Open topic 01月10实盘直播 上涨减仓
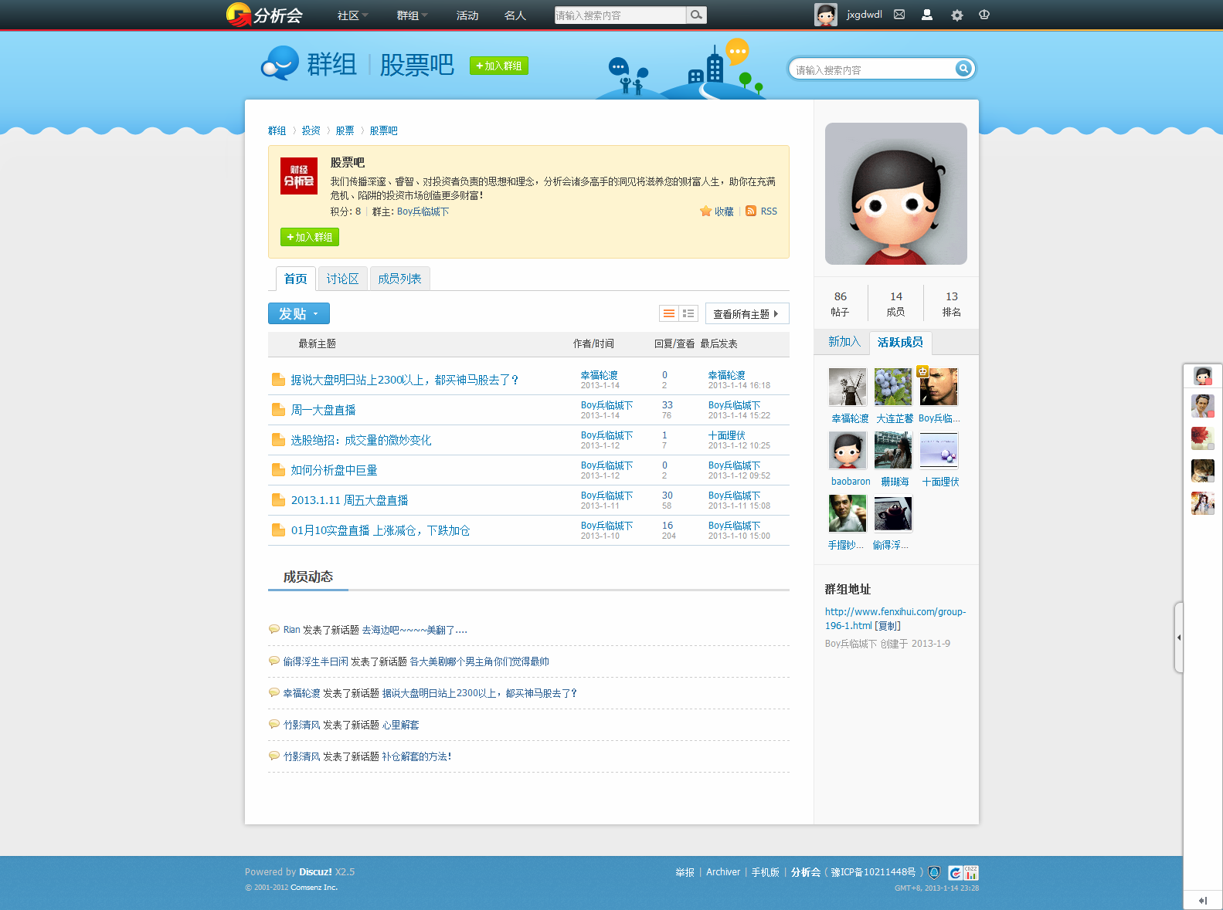Image resolution: width=1223 pixels, height=910 pixels. [380, 530]
